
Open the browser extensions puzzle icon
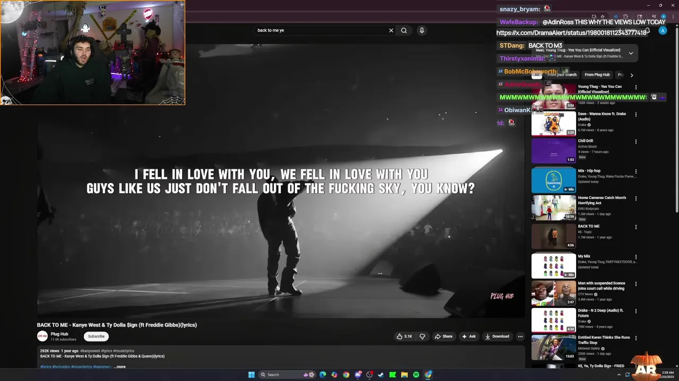625,16
